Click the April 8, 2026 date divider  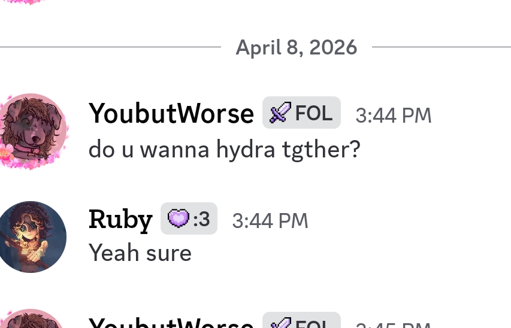click(296, 47)
